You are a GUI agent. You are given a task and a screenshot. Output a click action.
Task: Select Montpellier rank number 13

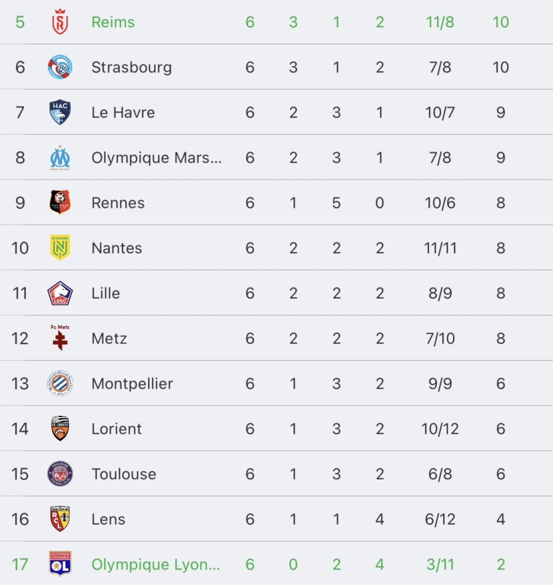pos(20,383)
